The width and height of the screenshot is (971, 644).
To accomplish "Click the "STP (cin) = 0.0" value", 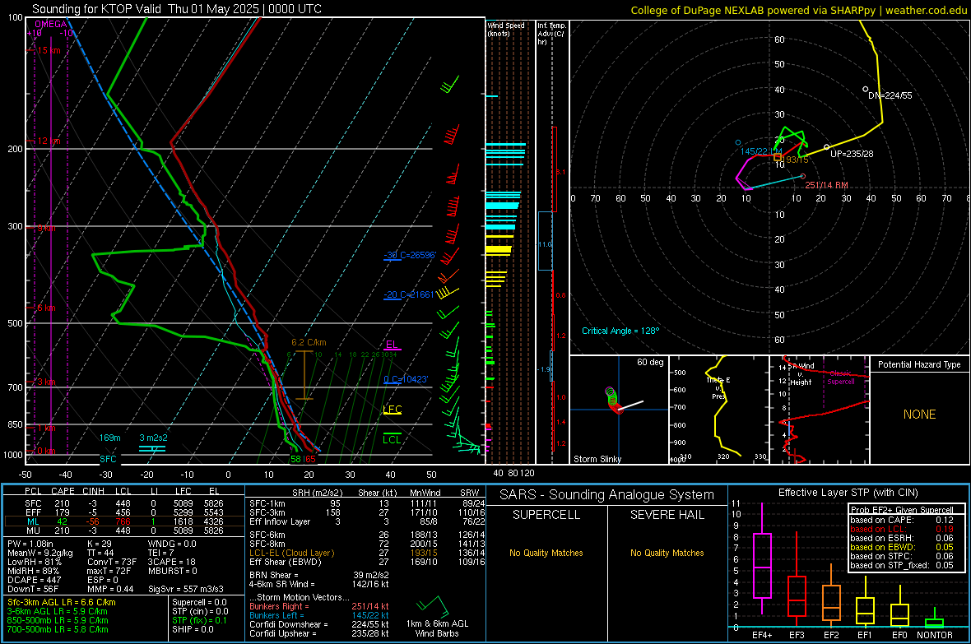I will (x=200, y=611).
